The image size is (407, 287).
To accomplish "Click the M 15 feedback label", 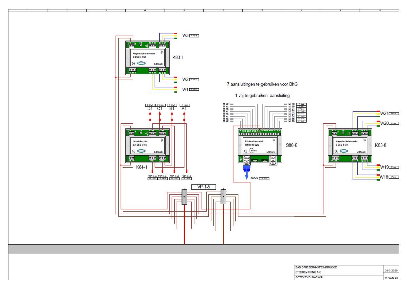I will pyautogui.click(x=292, y=121).
